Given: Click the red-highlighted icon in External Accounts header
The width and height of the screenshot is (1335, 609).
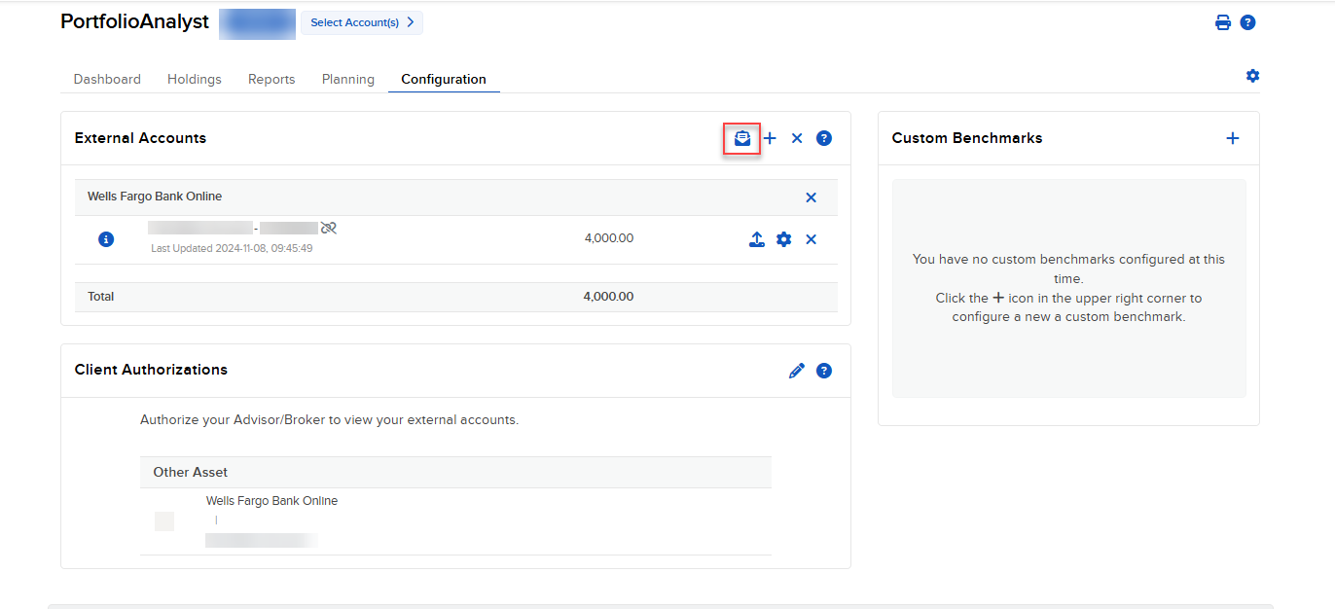Looking at the screenshot, I should pyautogui.click(x=742, y=138).
